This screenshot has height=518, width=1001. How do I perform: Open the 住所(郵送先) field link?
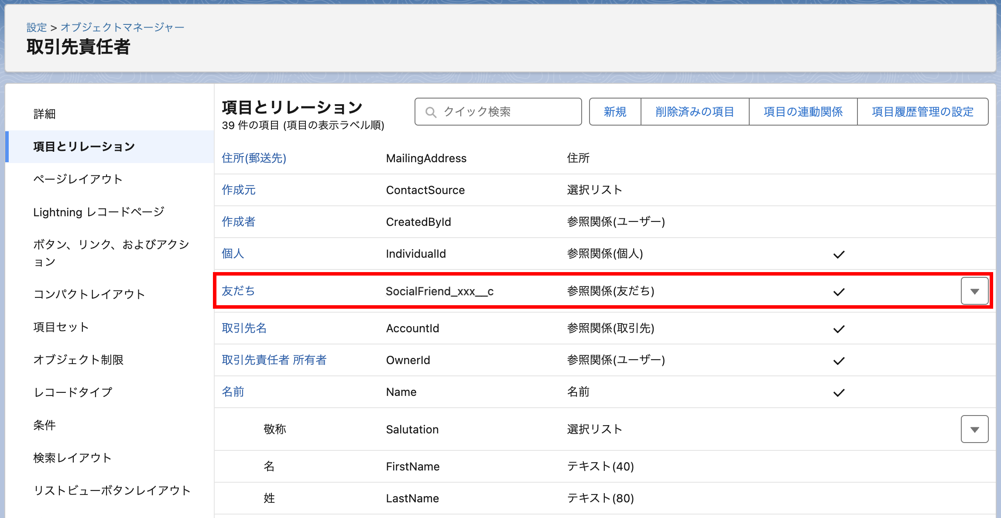pyautogui.click(x=254, y=158)
